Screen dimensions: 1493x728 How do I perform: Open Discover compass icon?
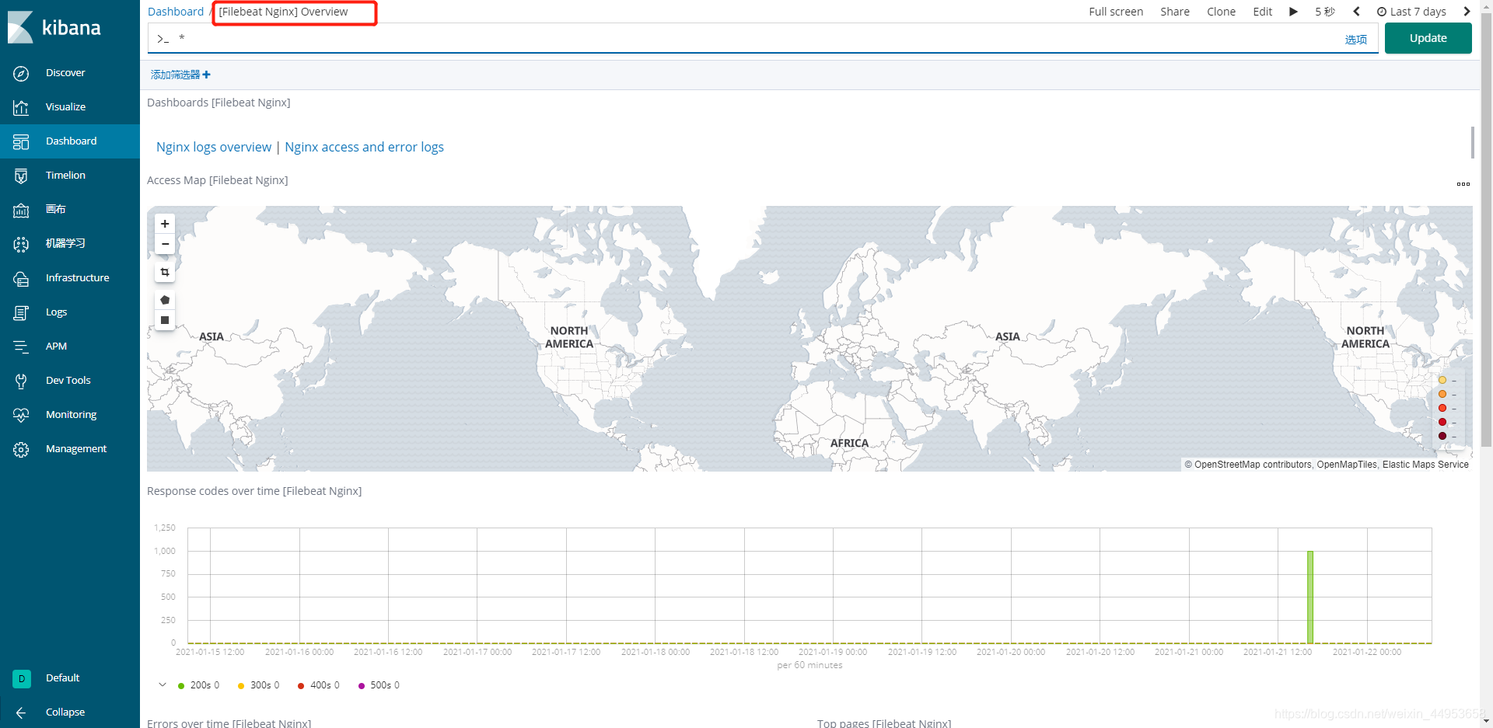click(21, 73)
